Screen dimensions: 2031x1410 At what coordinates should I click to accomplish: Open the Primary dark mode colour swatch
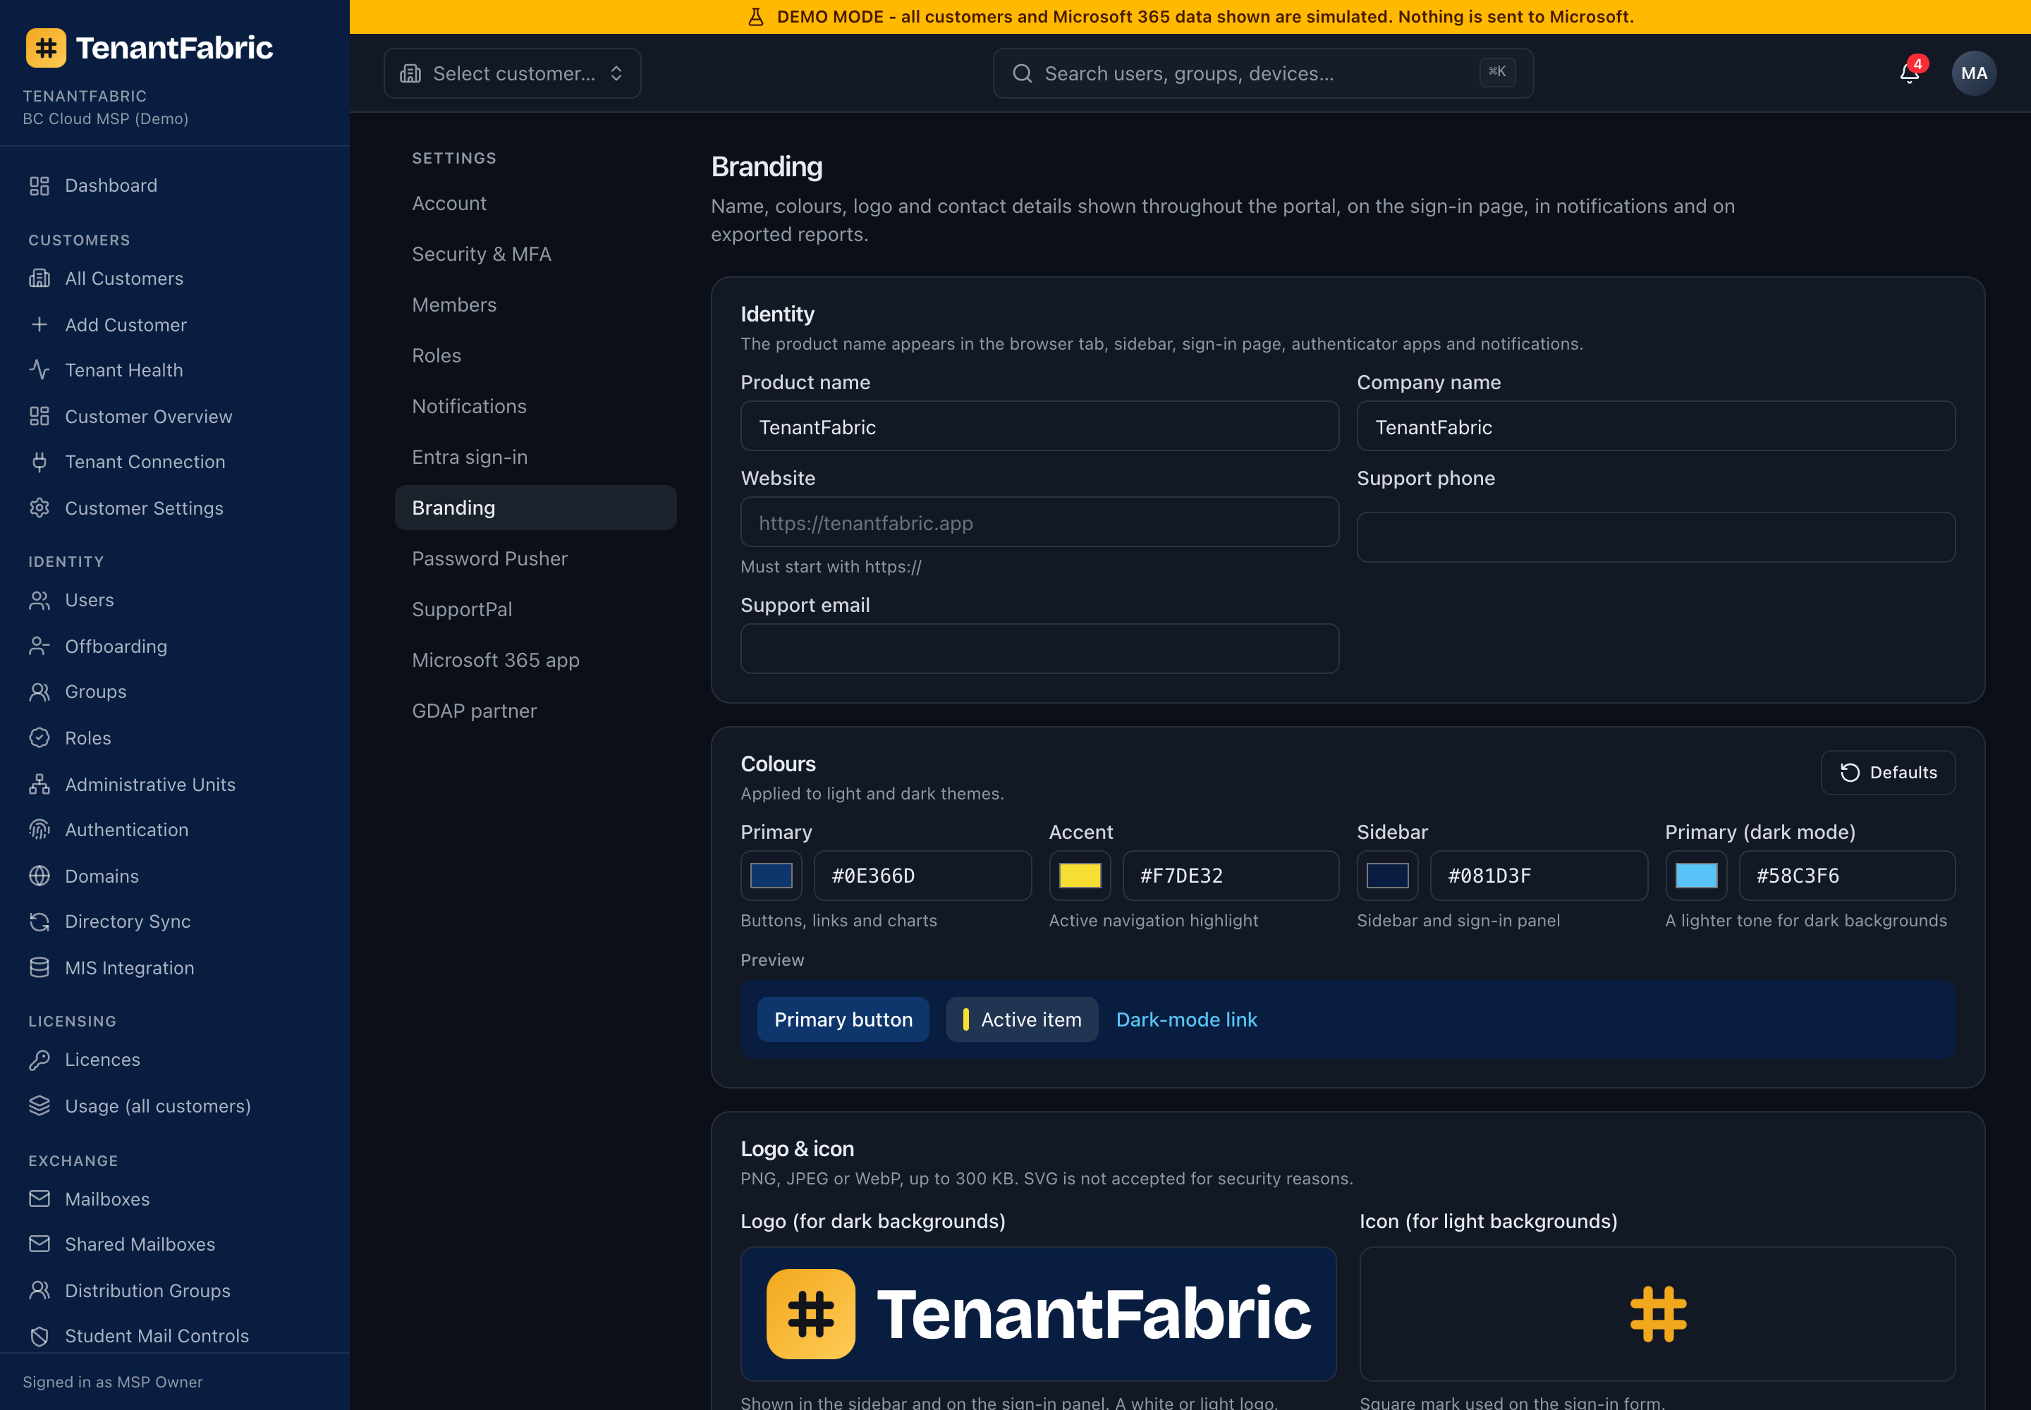(1695, 876)
